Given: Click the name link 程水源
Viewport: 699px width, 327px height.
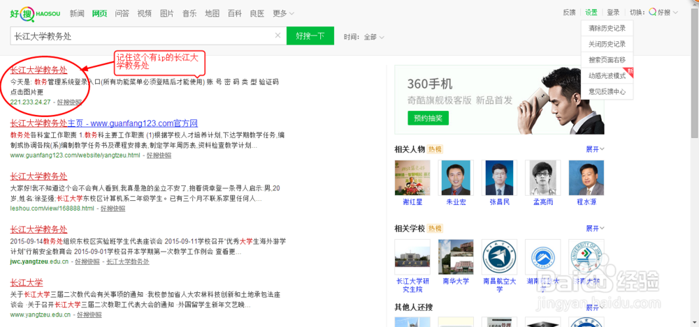Looking at the screenshot, I should point(586,202).
